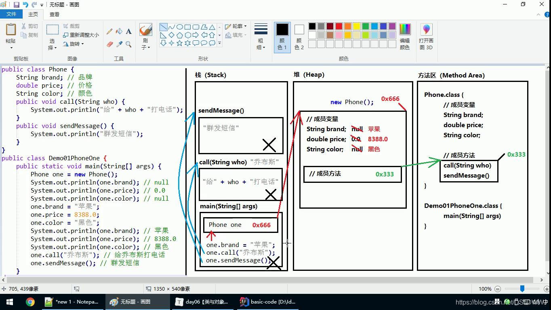Open Chrome from the taskbar
This screenshot has height=310, width=551.
point(30,302)
